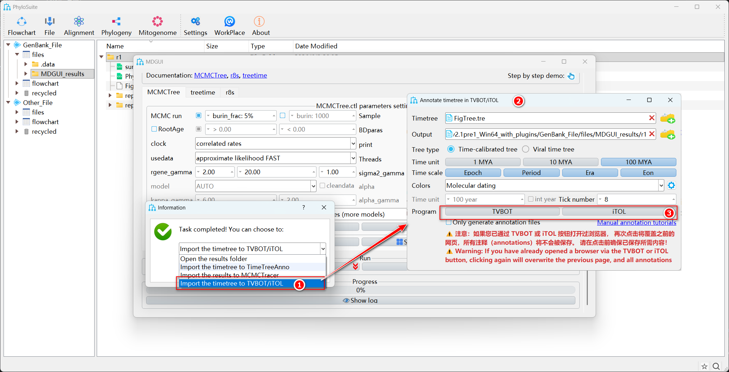Screen dimensions: 729x372
Task: Open the usedata approximate likelihood dropdown
Action: click(x=276, y=158)
